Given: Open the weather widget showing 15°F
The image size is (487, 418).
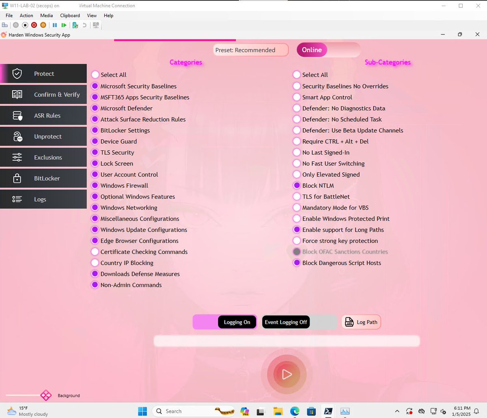Looking at the screenshot, I should [x=28, y=411].
